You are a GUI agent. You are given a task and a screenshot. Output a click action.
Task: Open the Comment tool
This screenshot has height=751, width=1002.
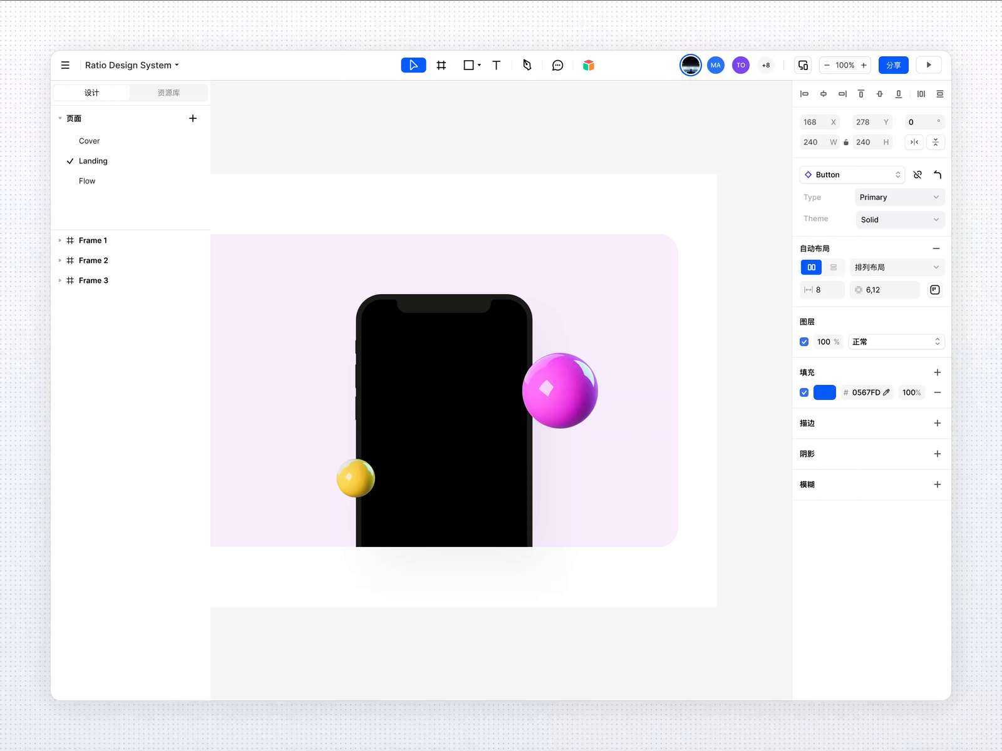[557, 64]
